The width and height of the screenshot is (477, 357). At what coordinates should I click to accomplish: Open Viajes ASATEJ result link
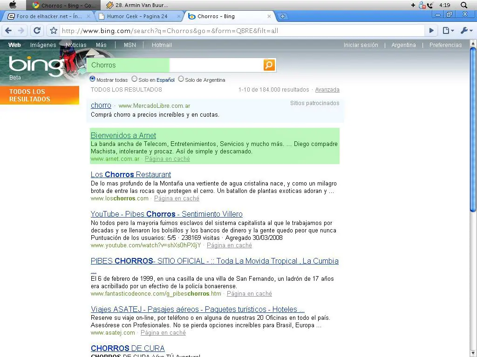tap(198, 309)
